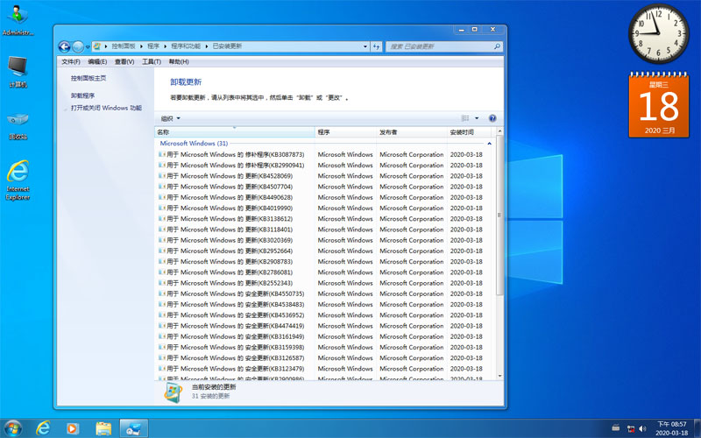Click the volume speaker tray icon
The height and width of the screenshot is (438, 701).
pos(642,428)
